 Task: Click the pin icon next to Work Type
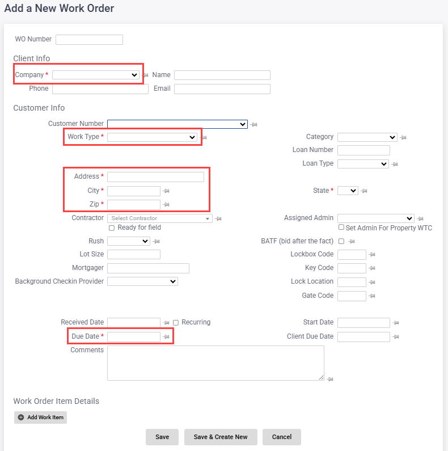(204, 137)
